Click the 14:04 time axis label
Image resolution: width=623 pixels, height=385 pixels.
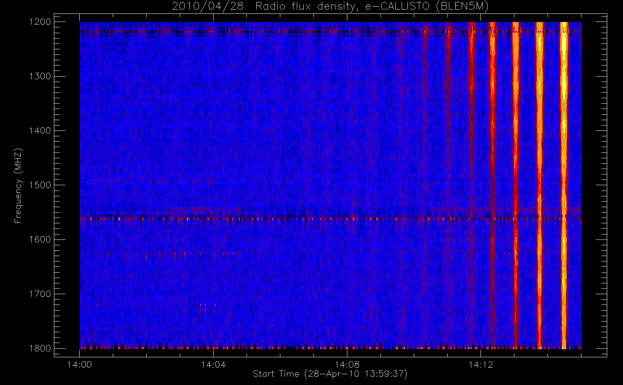coord(213,365)
